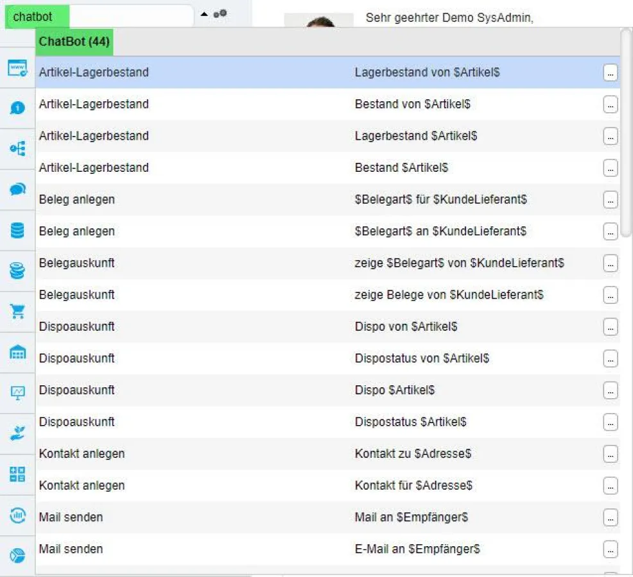Click the org-chart workflow icon in sidebar
This screenshot has width=633, height=577.
[x=17, y=148]
